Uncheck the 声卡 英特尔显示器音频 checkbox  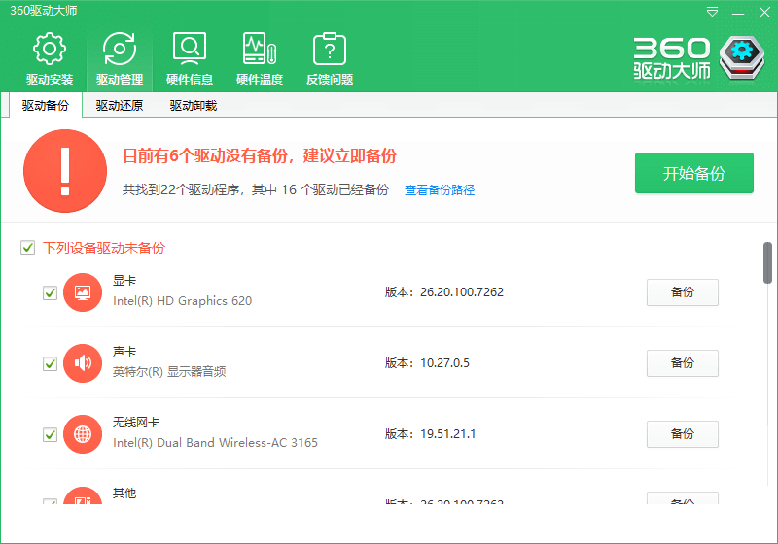tap(50, 363)
